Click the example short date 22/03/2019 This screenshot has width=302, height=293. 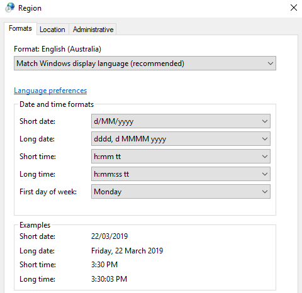point(109,236)
